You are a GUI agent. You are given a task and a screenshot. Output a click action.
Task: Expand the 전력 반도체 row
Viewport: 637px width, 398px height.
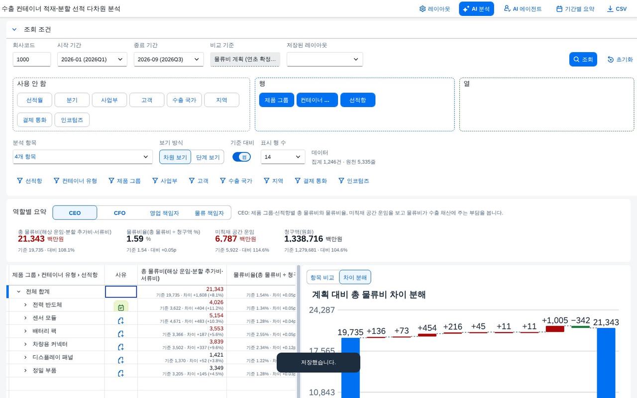[x=25, y=304]
